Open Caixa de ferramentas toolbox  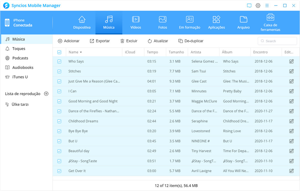pos(270,23)
